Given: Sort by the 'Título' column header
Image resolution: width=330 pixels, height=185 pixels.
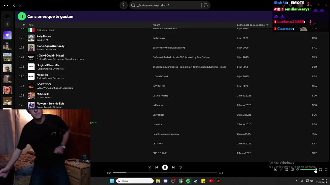Looking at the screenshot, I should tap(31, 25).
